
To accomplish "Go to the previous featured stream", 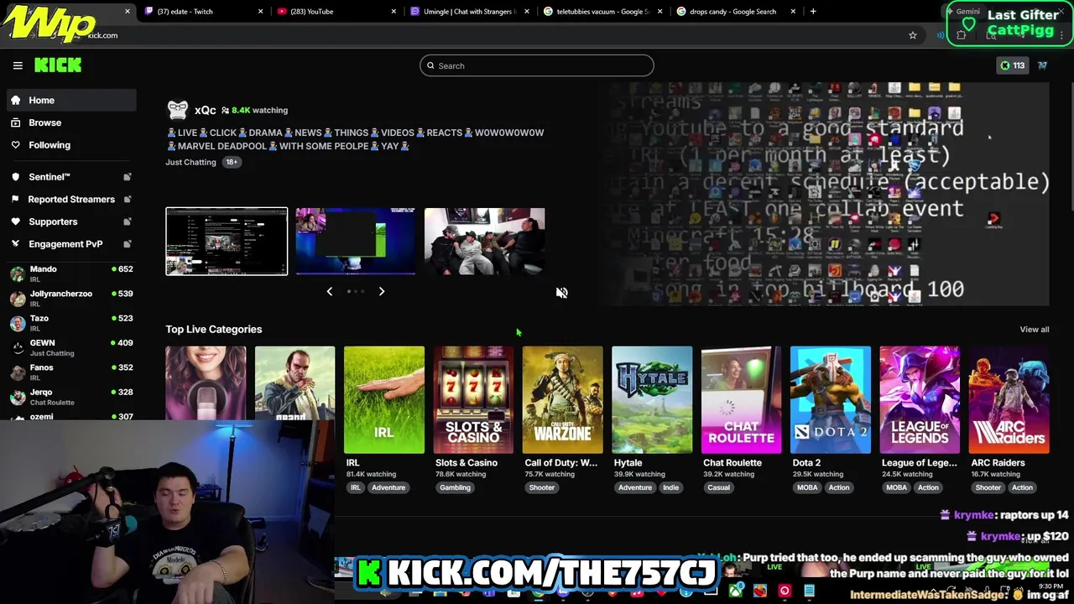I will click(329, 291).
